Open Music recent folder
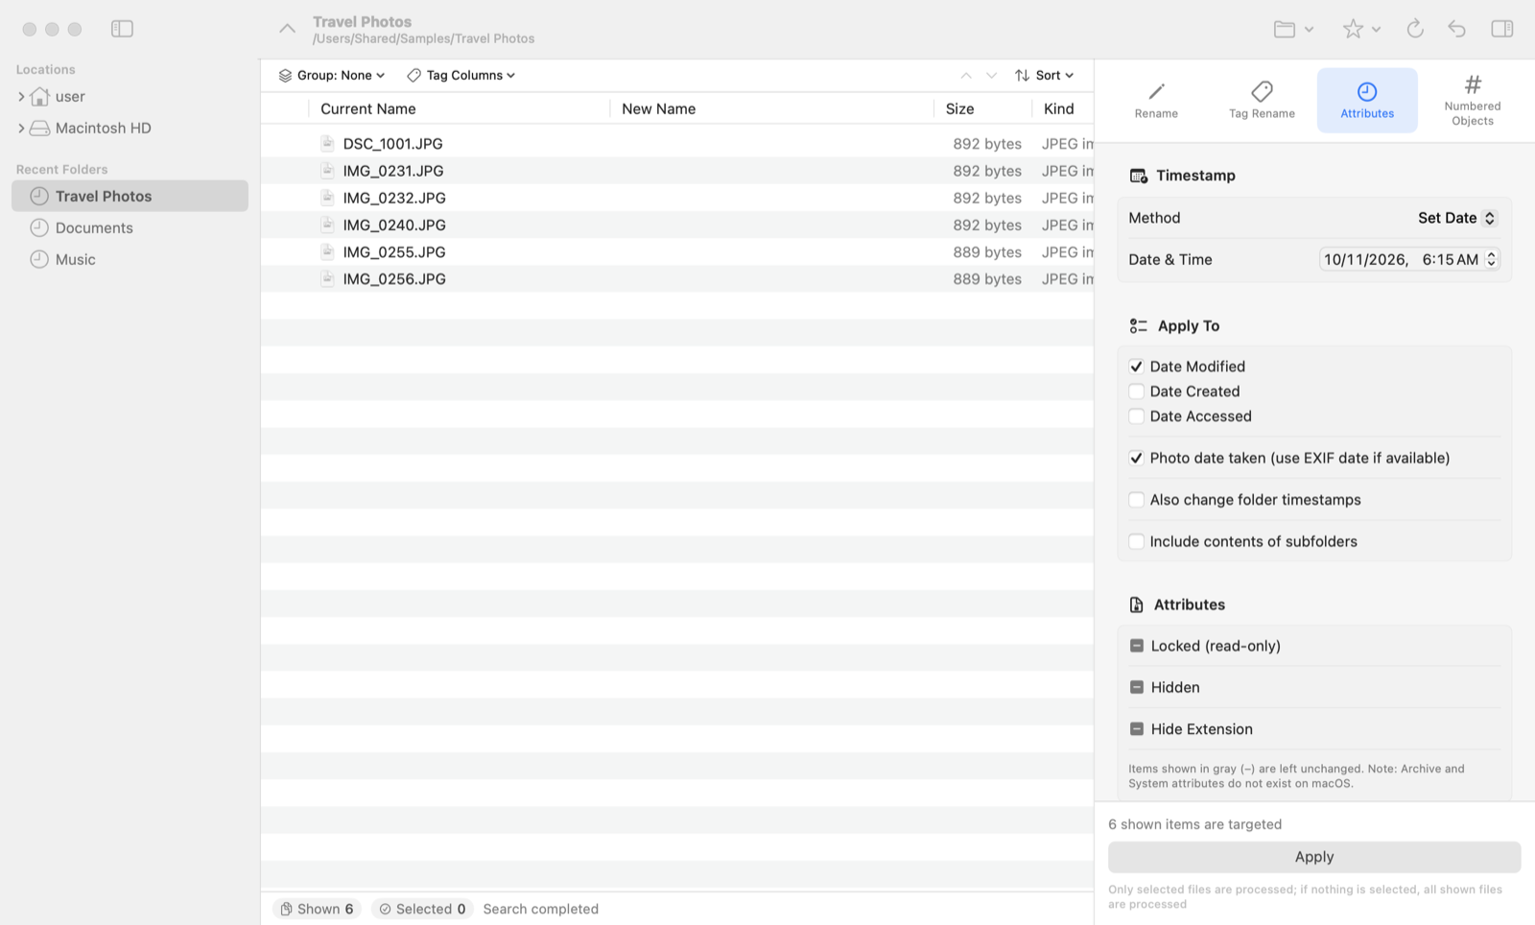Image resolution: width=1535 pixels, height=925 pixels. (130, 259)
